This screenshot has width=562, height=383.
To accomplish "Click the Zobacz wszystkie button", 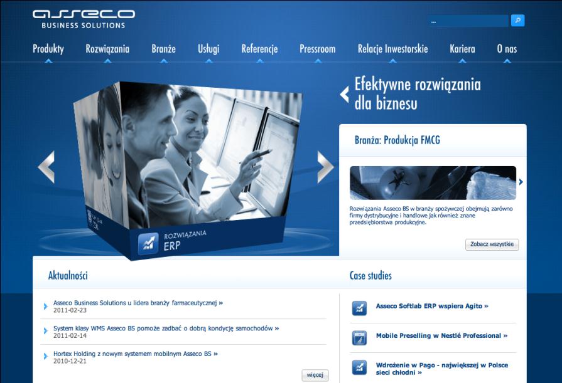I will (492, 244).
